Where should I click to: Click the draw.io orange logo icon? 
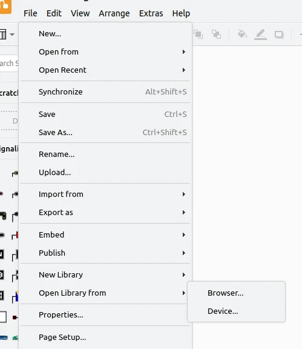5,6
